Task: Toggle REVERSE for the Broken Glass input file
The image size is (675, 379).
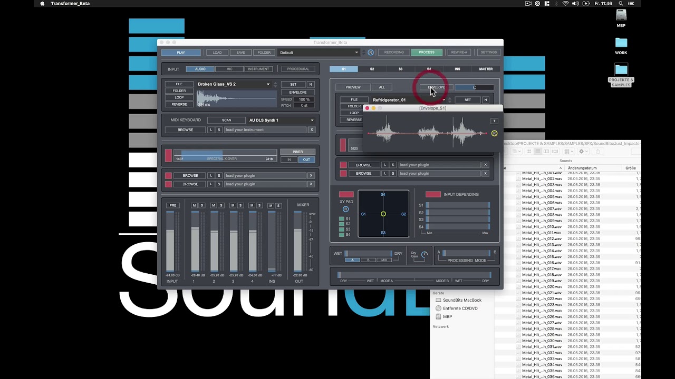Action: (179, 104)
